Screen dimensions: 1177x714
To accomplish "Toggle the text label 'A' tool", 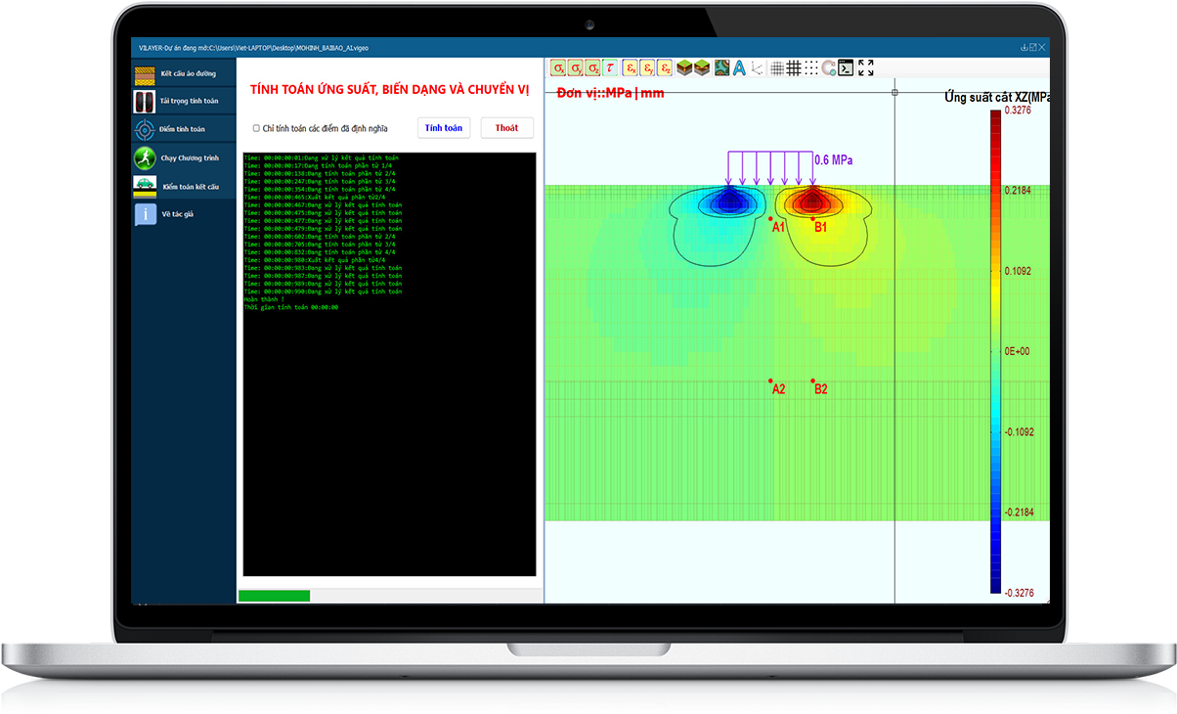I will (739, 67).
